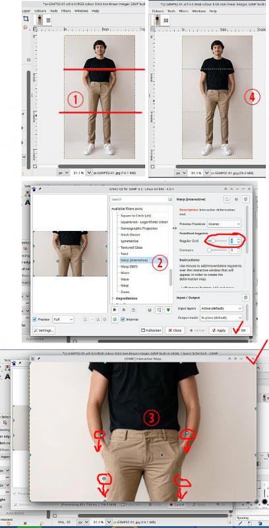
Task: Click the update filters refresh icon beside Internet
Action: 115,319
